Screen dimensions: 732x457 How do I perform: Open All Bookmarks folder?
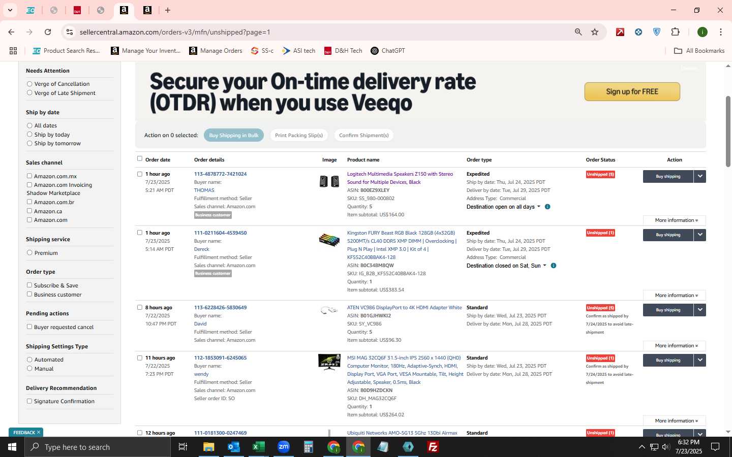click(699, 51)
